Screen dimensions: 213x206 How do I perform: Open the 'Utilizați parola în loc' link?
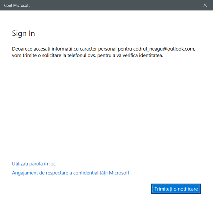click(x=34, y=164)
